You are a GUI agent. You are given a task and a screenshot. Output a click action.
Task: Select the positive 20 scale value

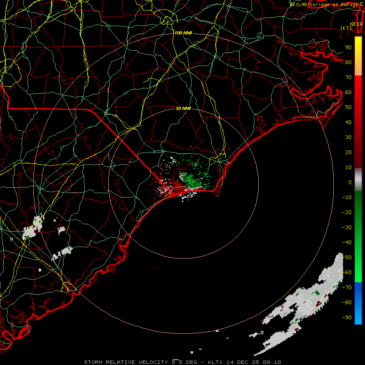point(348,152)
